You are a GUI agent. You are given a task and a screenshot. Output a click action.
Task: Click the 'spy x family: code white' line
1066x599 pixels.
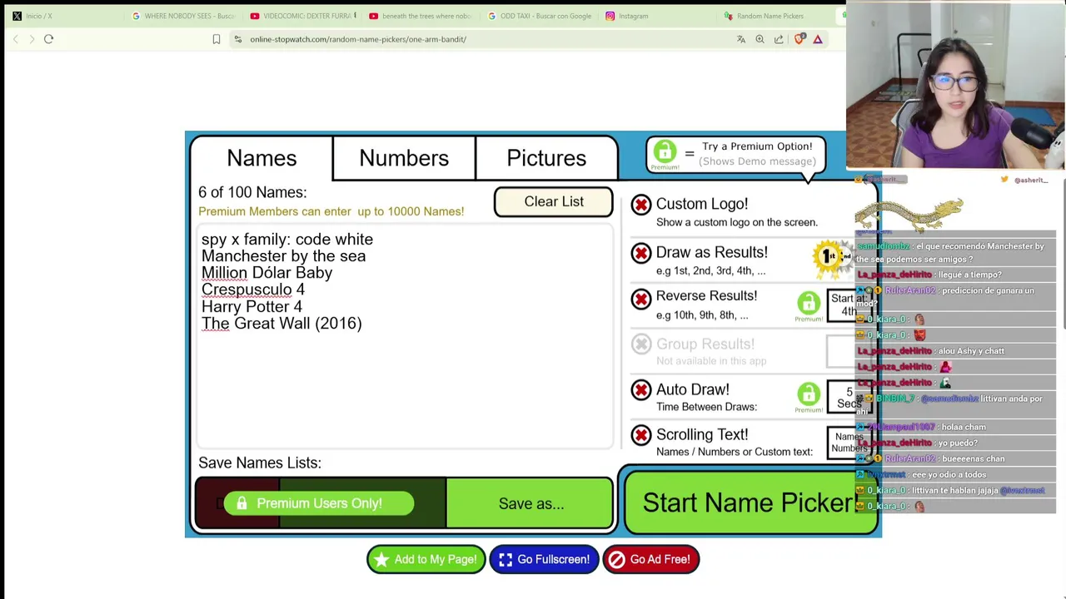(x=287, y=240)
